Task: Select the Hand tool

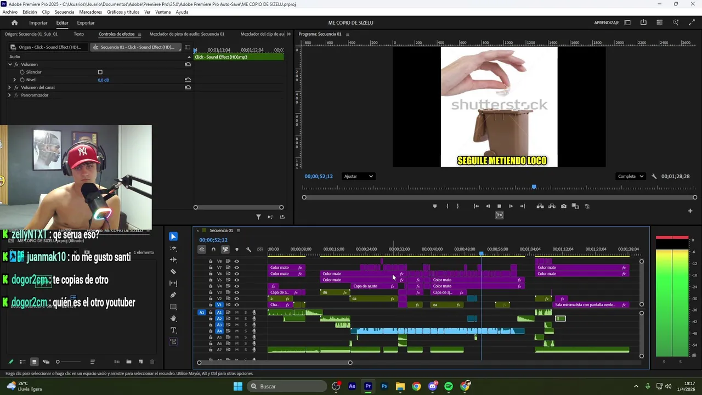Action: [173, 318]
